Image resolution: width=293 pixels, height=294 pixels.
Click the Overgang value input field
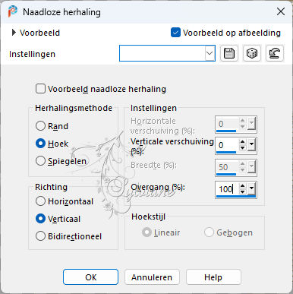(x=227, y=189)
